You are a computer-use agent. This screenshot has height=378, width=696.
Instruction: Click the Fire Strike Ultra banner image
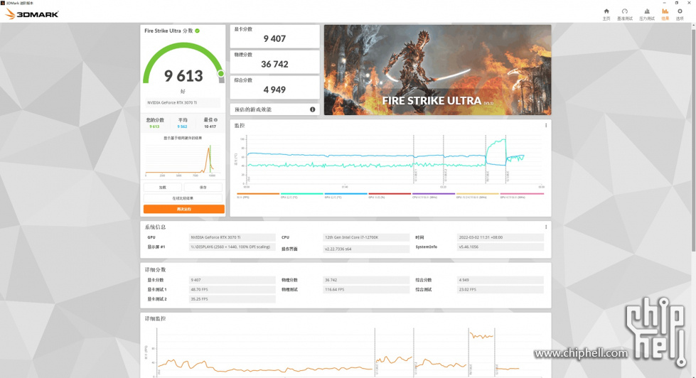438,70
